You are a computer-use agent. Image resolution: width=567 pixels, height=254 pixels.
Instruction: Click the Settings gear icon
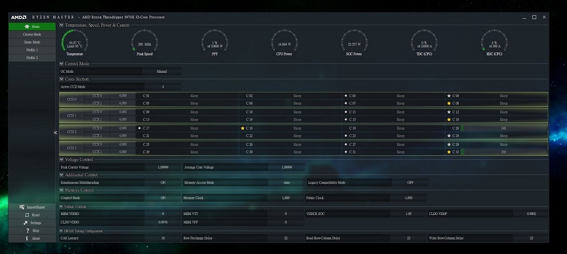[x=25, y=223]
